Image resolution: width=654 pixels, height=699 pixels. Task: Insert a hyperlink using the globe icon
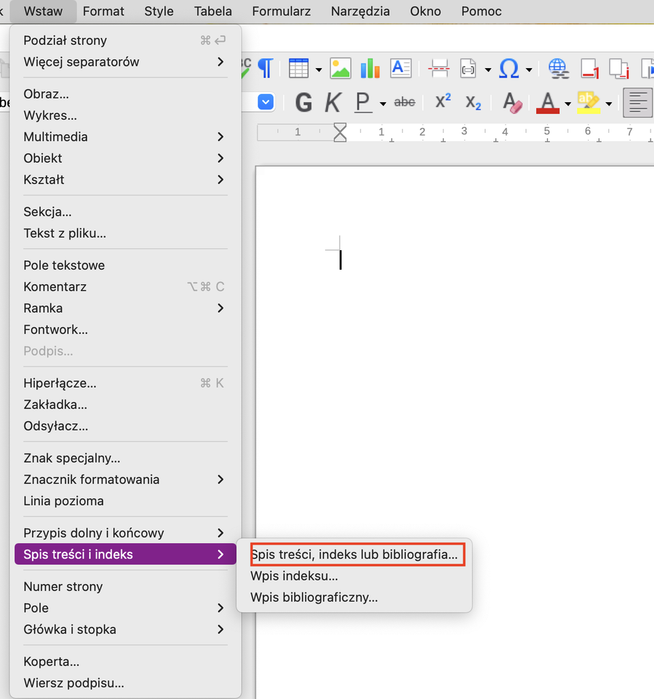559,68
